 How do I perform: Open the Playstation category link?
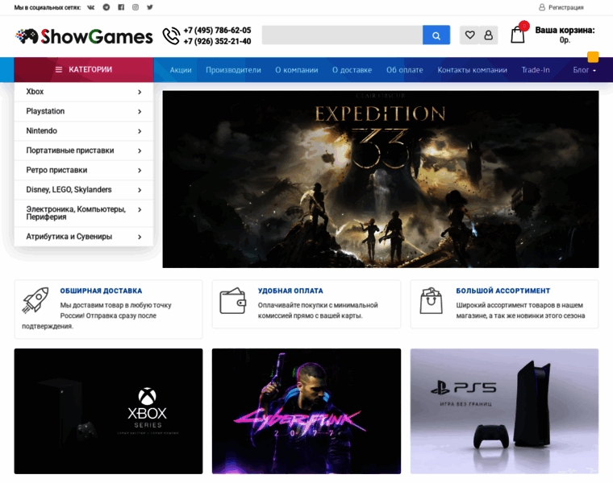(x=45, y=111)
